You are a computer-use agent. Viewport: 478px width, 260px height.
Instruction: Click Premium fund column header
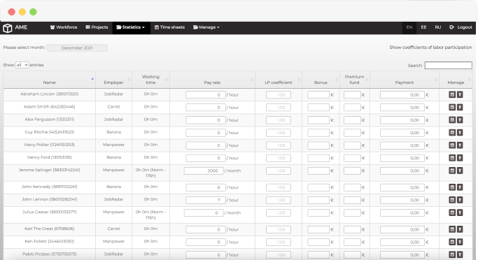point(354,80)
